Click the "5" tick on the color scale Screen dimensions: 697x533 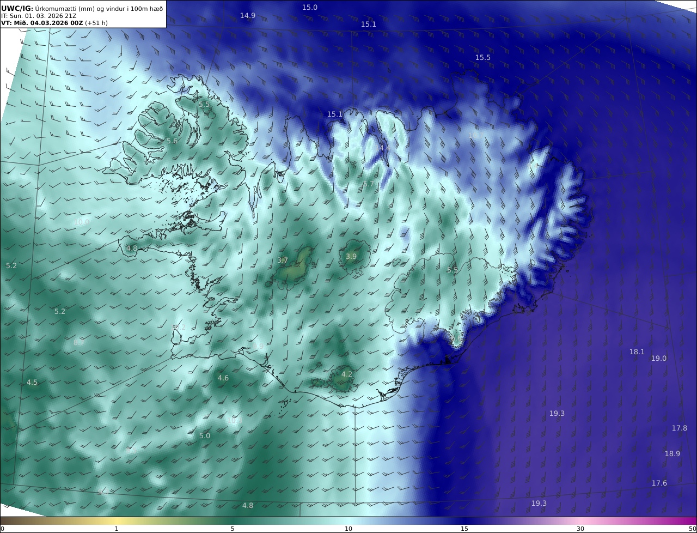(x=233, y=529)
